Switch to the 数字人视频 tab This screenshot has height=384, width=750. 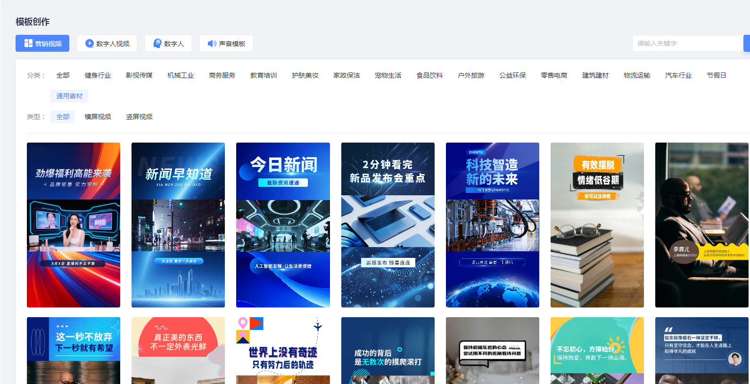click(x=107, y=43)
